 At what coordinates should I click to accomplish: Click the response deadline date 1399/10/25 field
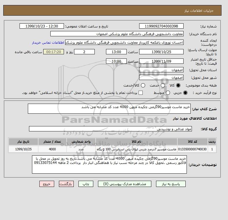click(161, 52)
